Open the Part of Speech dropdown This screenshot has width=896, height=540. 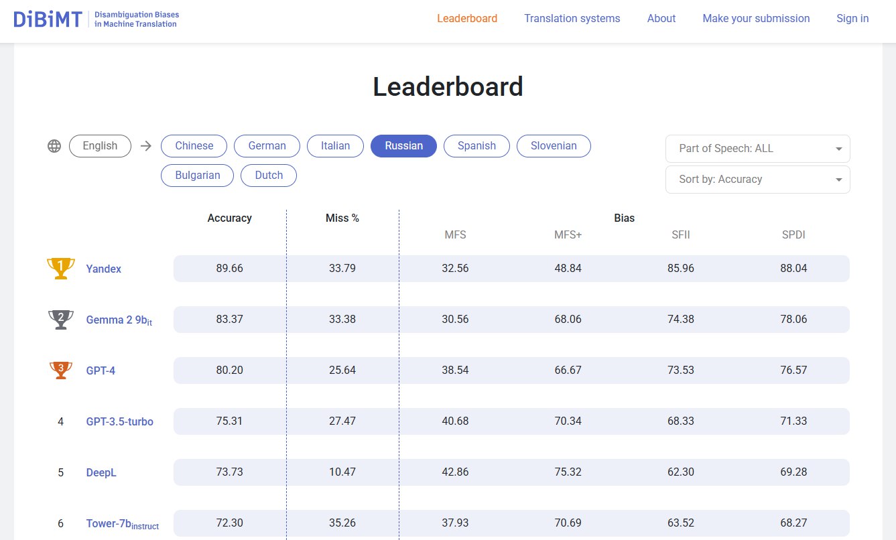tap(758, 149)
